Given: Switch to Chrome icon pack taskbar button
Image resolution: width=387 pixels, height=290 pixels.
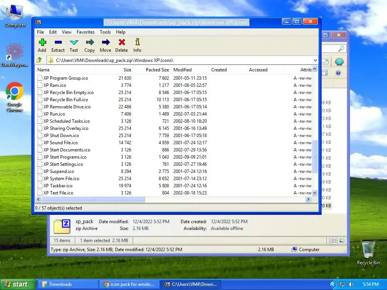Looking at the screenshot, I should tap(129, 284).
